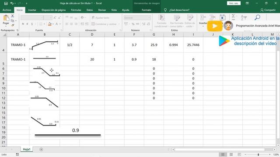Switch to page break preview icon
Viewport: 280px width, 157px height.
pos(239,154)
